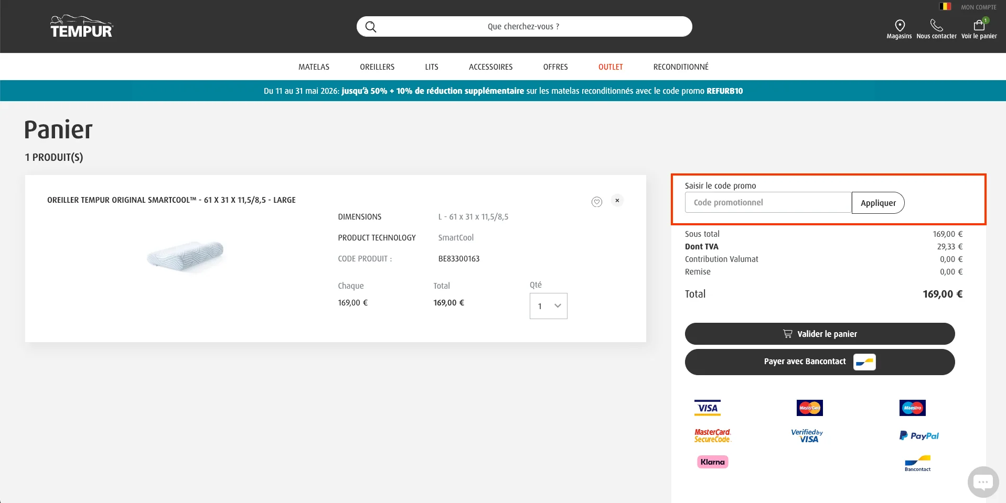Image resolution: width=1006 pixels, height=503 pixels.
Task: Focus the Que cherchez-vous search field
Action: point(524,27)
